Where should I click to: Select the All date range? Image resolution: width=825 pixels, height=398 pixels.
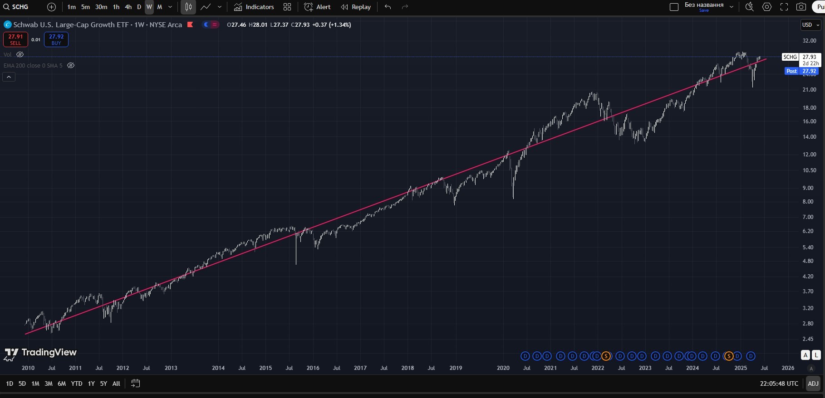(116, 383)
